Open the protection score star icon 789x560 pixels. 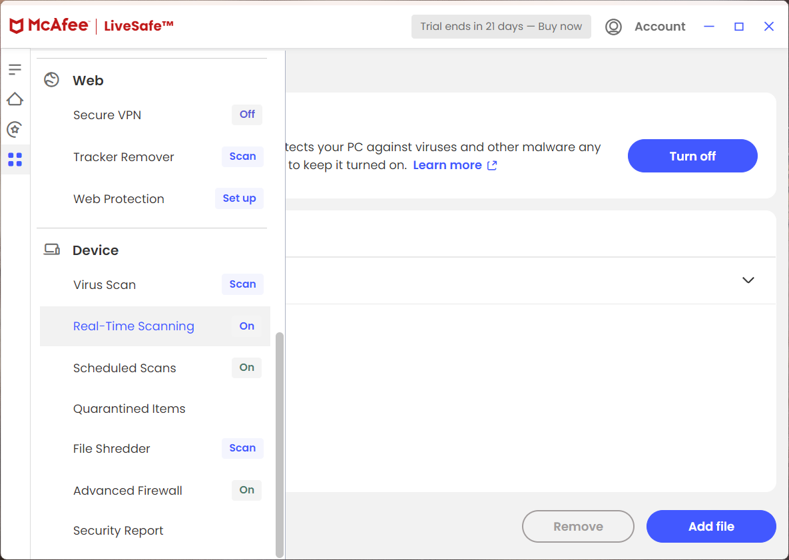(x=15, y=129)
